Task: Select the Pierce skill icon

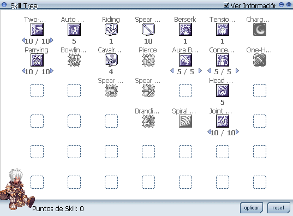Action: 148,60
